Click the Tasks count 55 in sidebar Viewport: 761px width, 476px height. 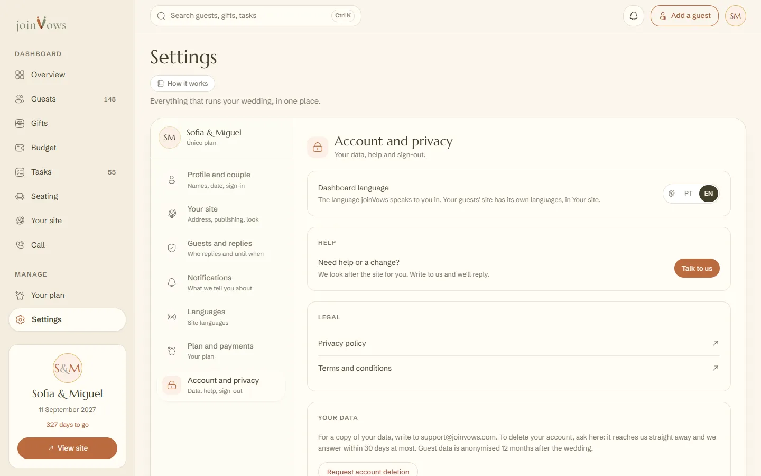(x=112, y=172)
